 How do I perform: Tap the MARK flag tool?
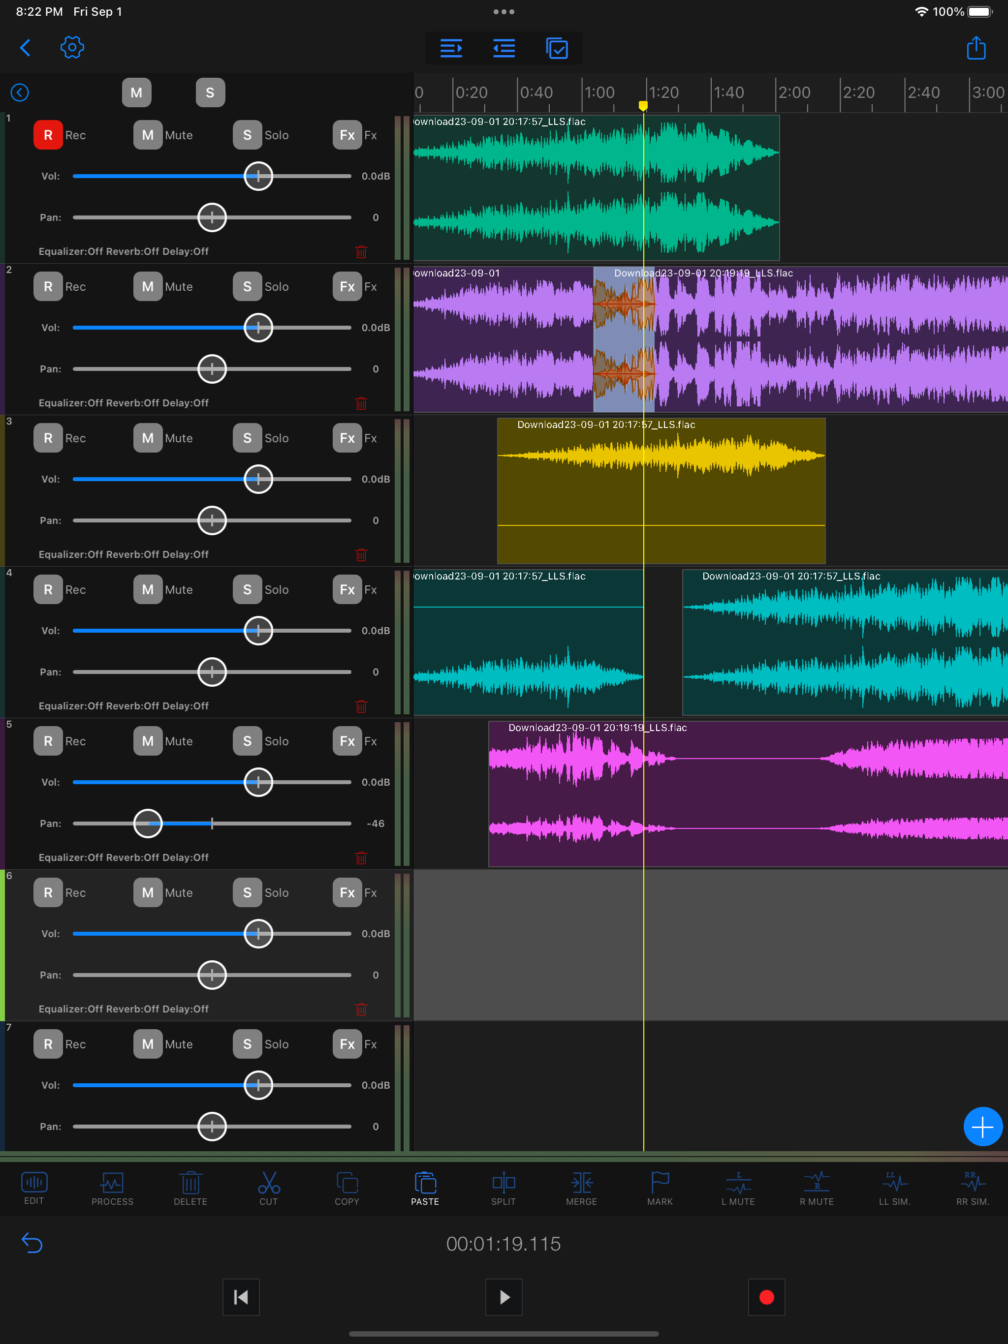[x=660, y=1189]
